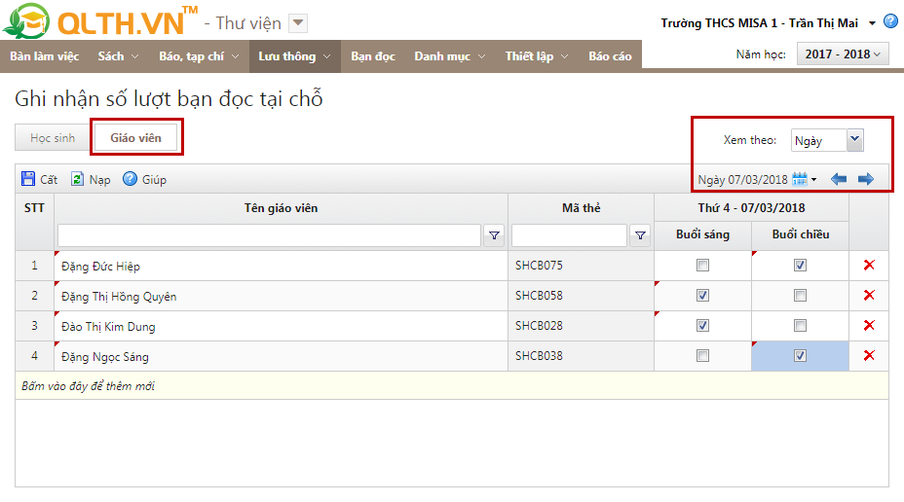This screenshot has width=904, height=502.
Task: Click card code SHCB038
Action: pos(539,356)
